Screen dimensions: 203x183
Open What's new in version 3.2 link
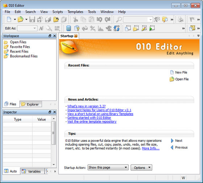tap(86, 106)
